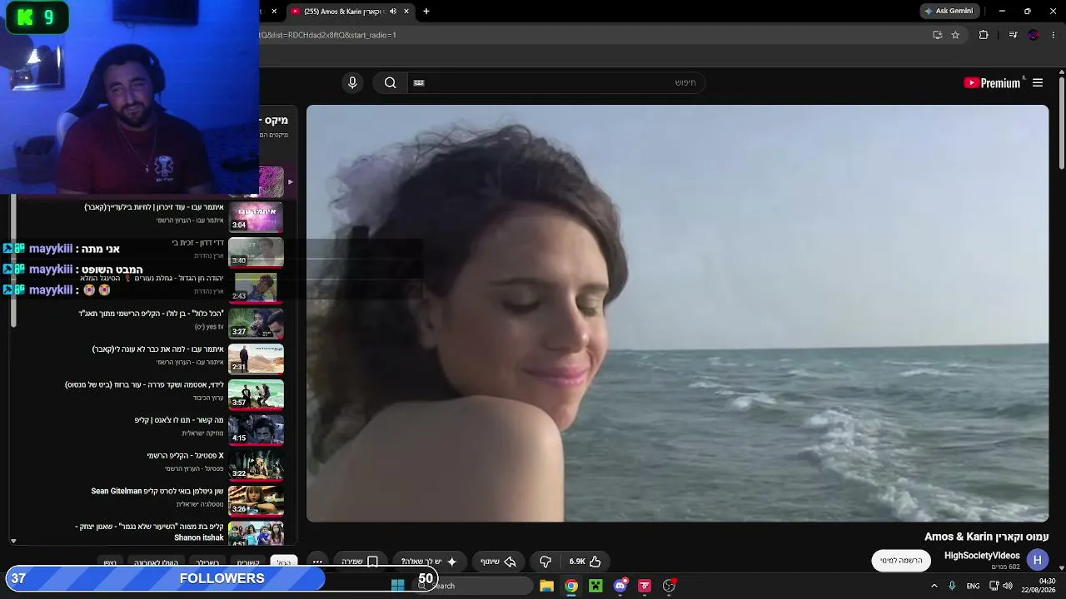Viewport: 1066px width, 599px height.
Task: Click mayykiii's username in top chat message
Action: pos(51,249)
